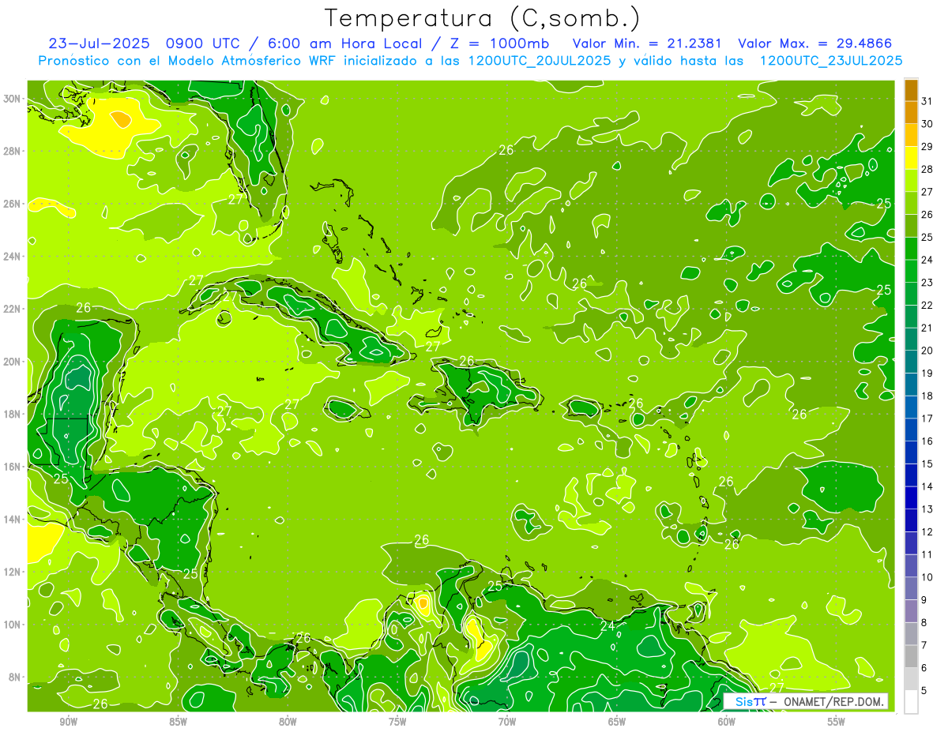Screen dimensions: 948x732
Task: Click the white swatch at color scale bottom
Action: (911, 701)
